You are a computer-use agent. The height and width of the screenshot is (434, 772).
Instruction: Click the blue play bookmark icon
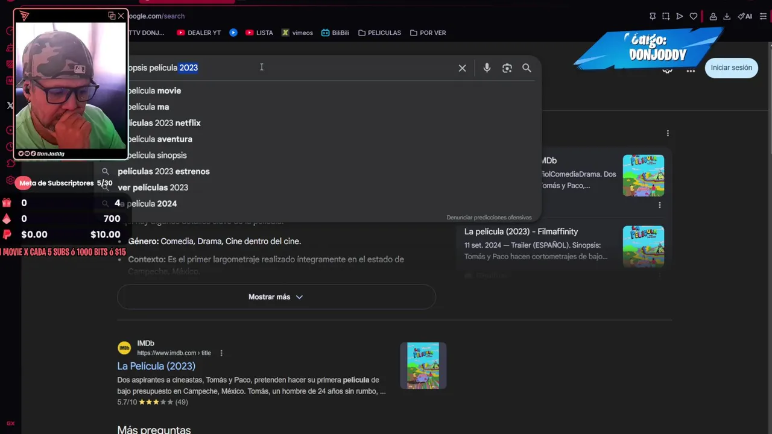[x=233, y=33]
